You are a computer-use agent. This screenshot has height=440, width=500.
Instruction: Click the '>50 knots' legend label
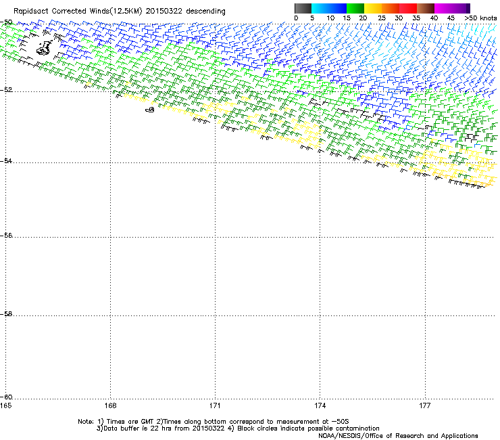tap(480, 18)
